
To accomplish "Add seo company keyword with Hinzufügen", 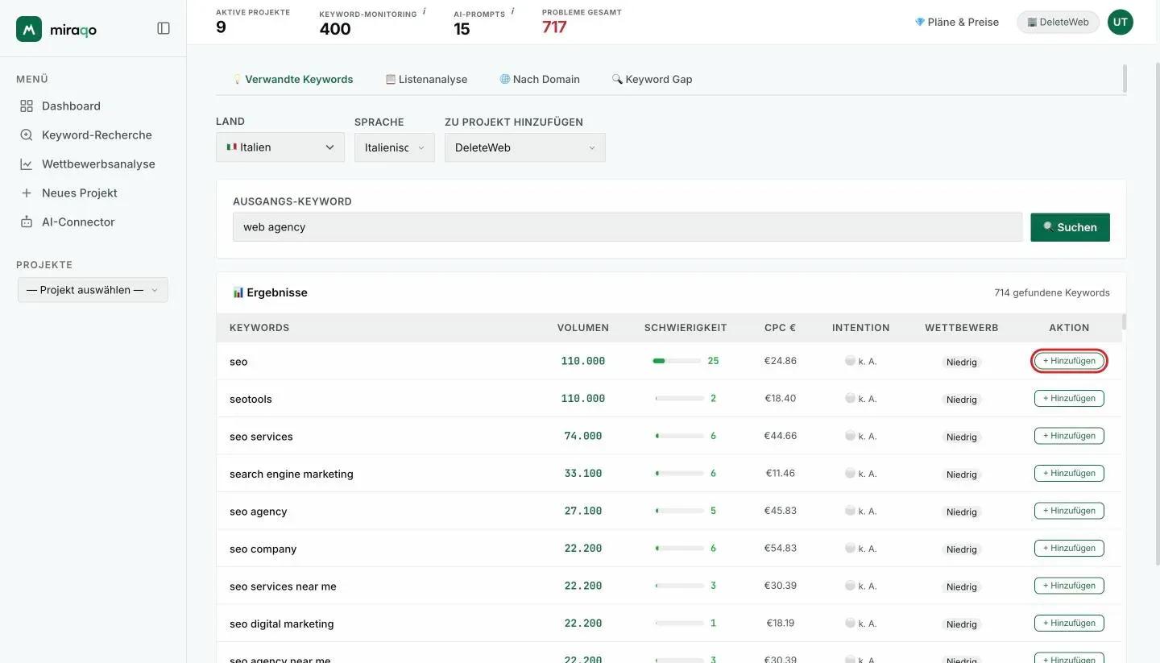I will pyautogui.click(x=1069, y=548).
